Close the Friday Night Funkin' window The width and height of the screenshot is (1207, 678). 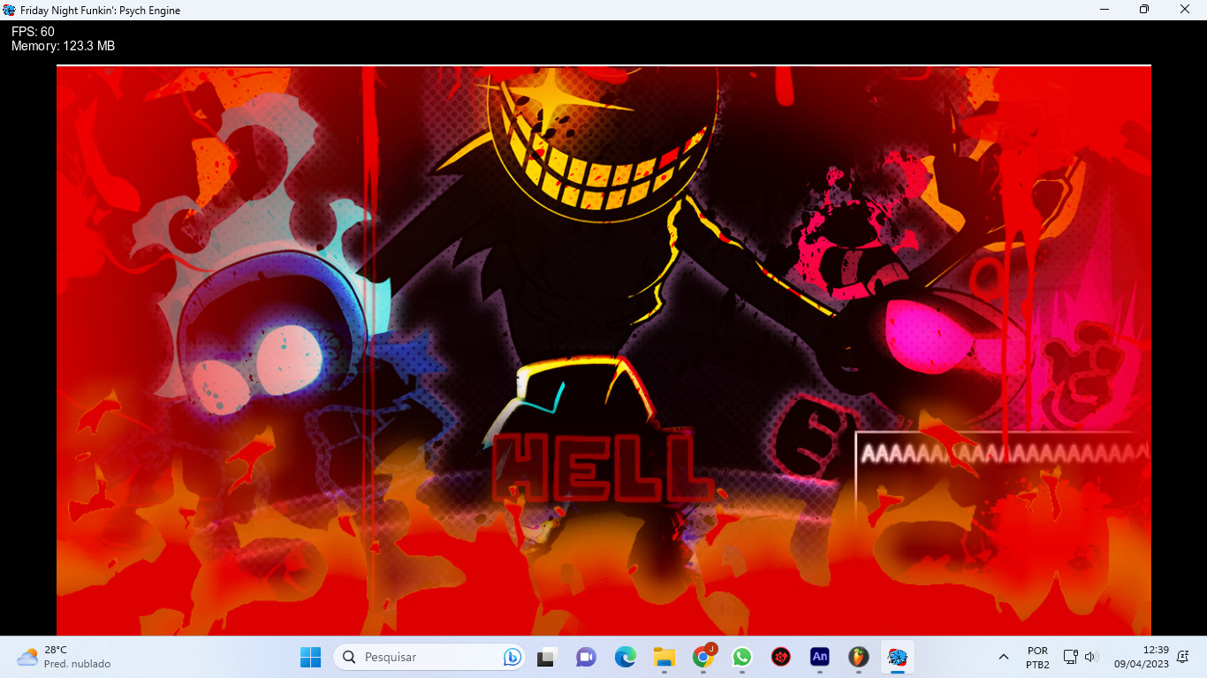point(1185,10)
